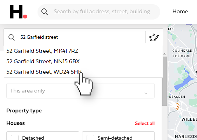Pick 52 Garfield Street, WD24 5HB suggestion
The width and height of the screenshot is (197, 140).
click(44, 72)
